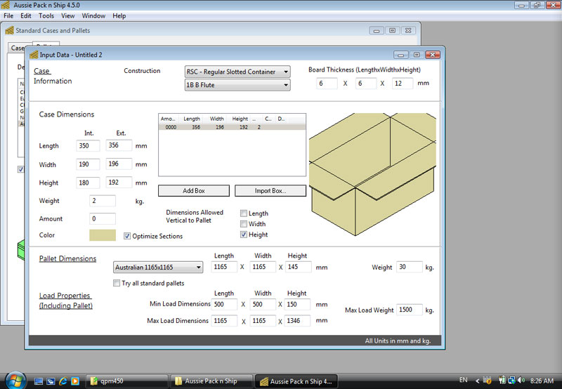Click the Width column header in box list
Image resolution: width=562 pixels, height=389 pixels.
pyautogui.click(x=216, y=119)
